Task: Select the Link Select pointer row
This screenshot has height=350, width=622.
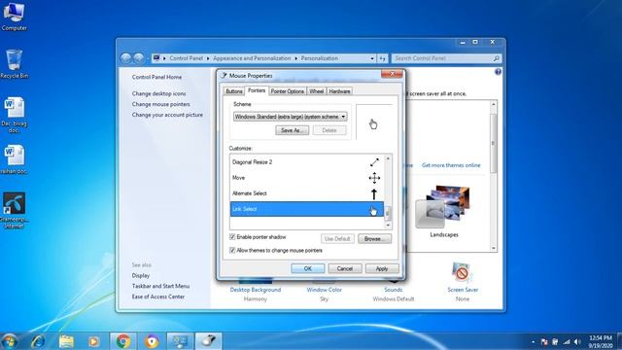Action: click(307, 209)
